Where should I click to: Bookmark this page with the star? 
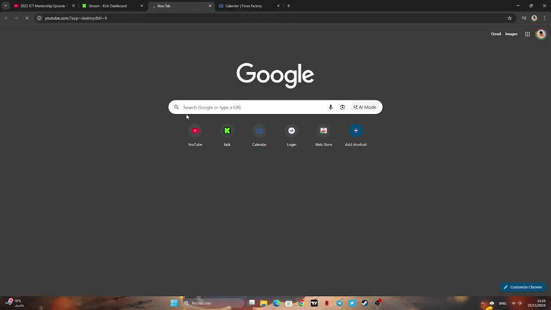tap(510, 18)
